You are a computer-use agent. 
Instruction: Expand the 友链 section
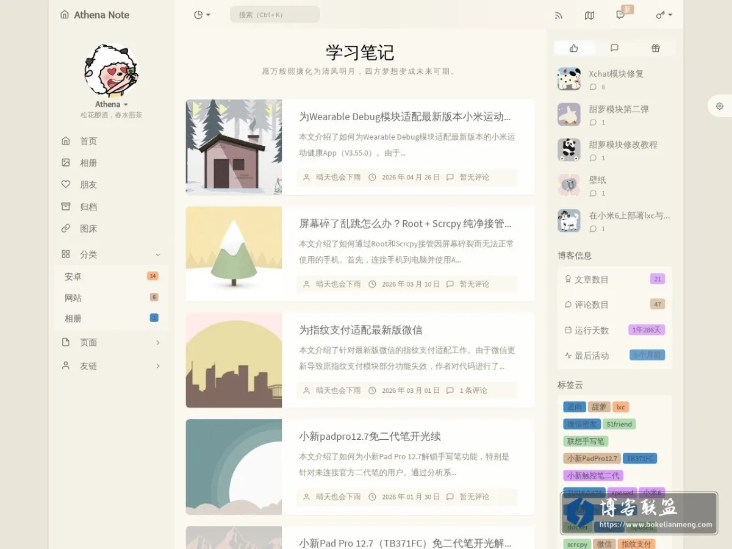point(112,366)
